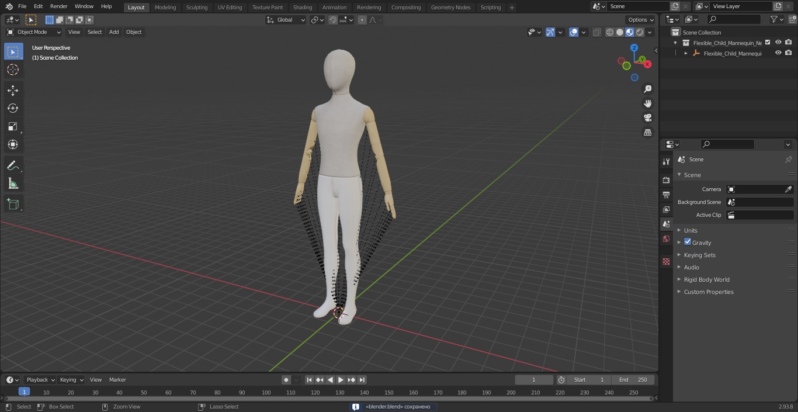Select the Transform tool
Screen dimensions: 798x412
click(13, 144)
